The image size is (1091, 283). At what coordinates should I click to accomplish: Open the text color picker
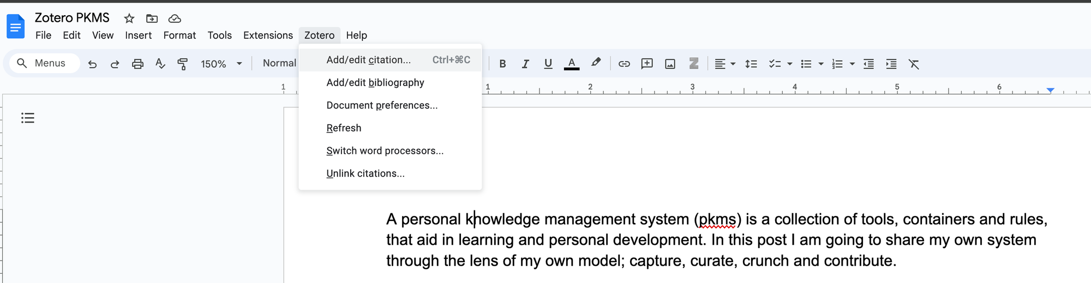click(571, 64)
